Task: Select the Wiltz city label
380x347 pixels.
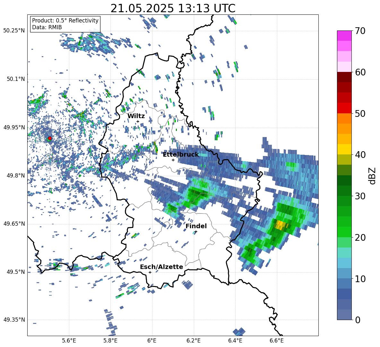Action: (x=136, y=116)
